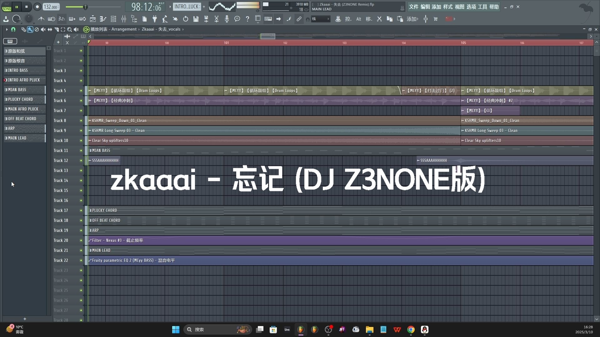Viewport: 600px width, 337px height.
Task: Select the mute tool speaker icon in playlist
Action: pos(43,29)
